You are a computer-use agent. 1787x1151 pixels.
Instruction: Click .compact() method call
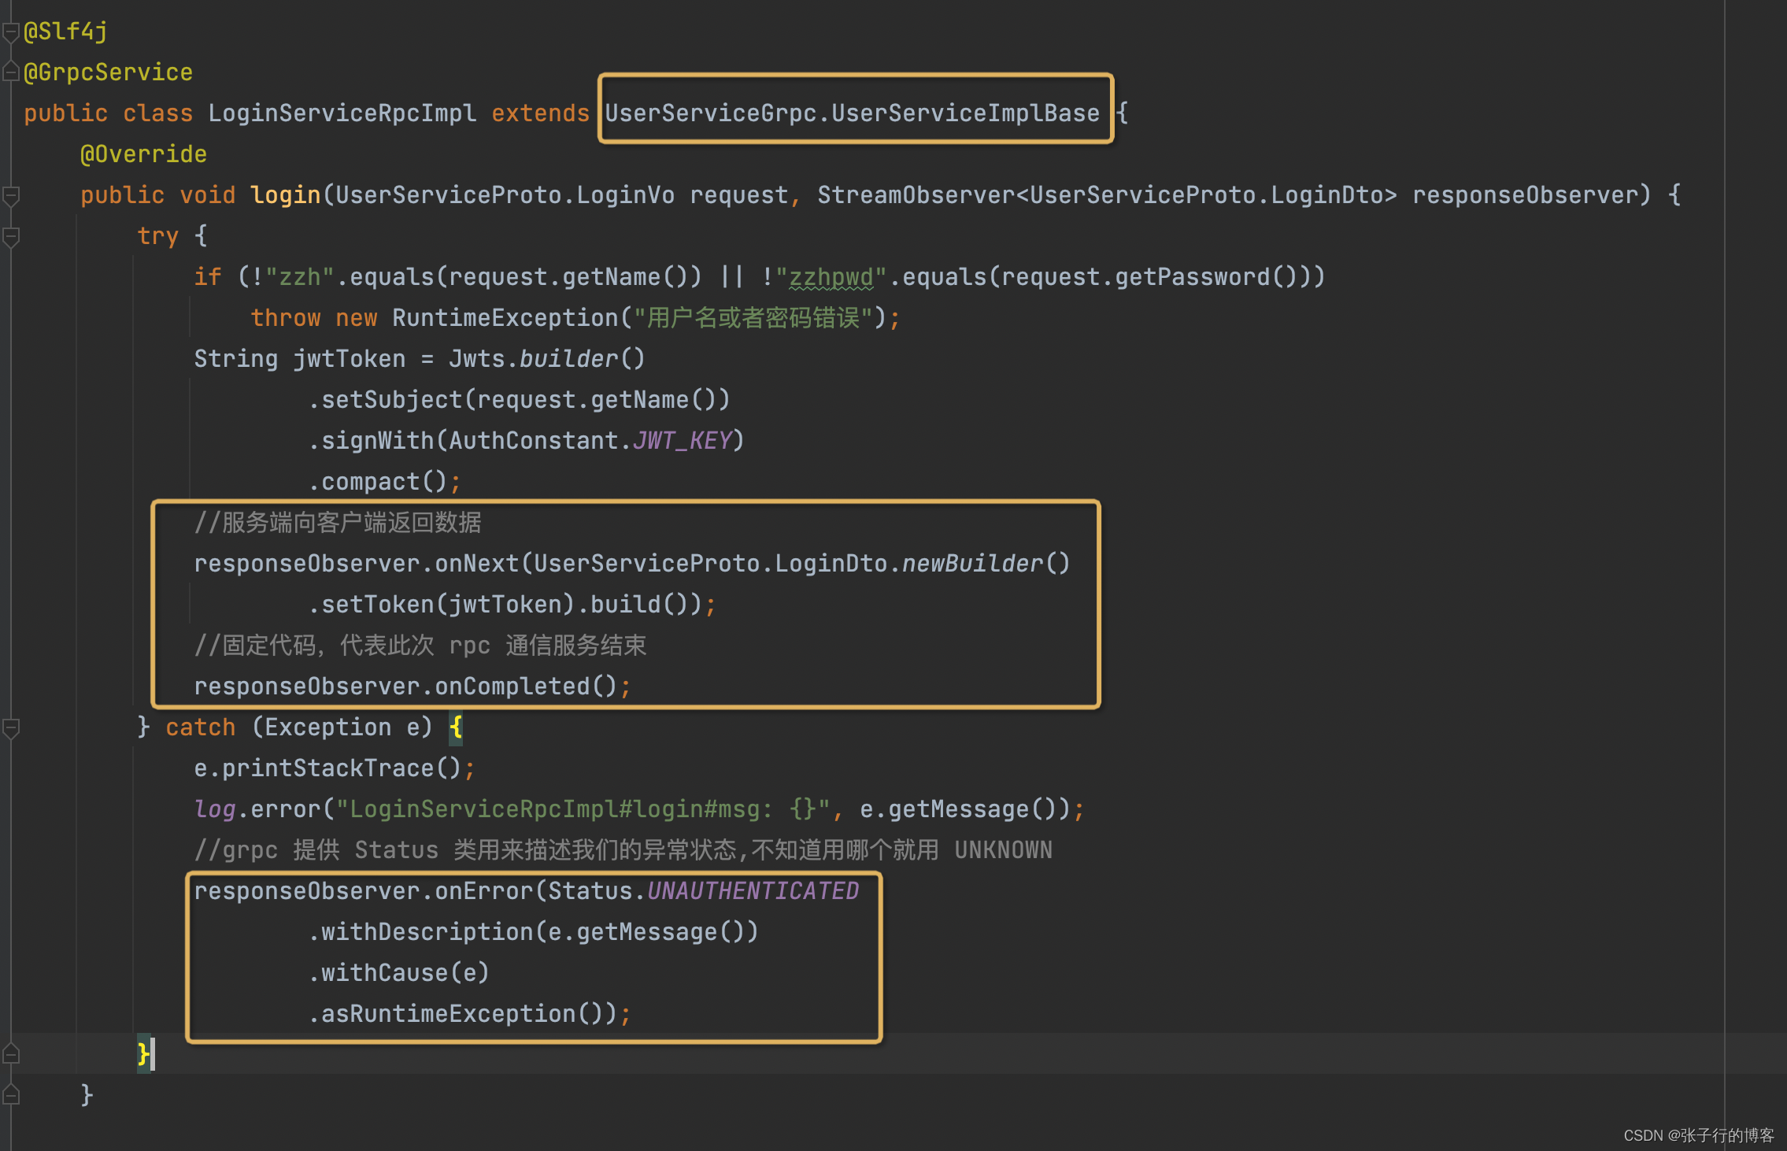(378, 482)
